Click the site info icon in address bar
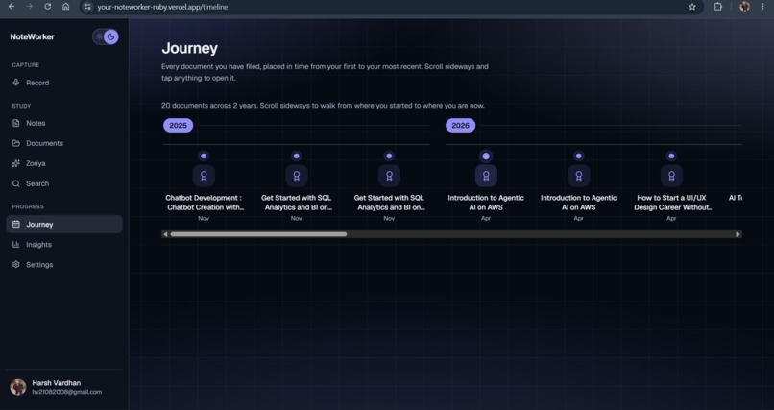 pyautogui.click(x=87, y=7)
